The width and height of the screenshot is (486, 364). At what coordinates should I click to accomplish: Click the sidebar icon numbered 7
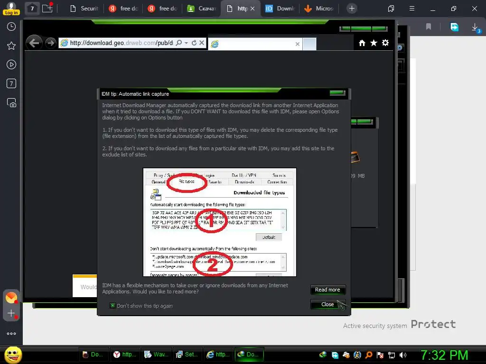[11, 83]
